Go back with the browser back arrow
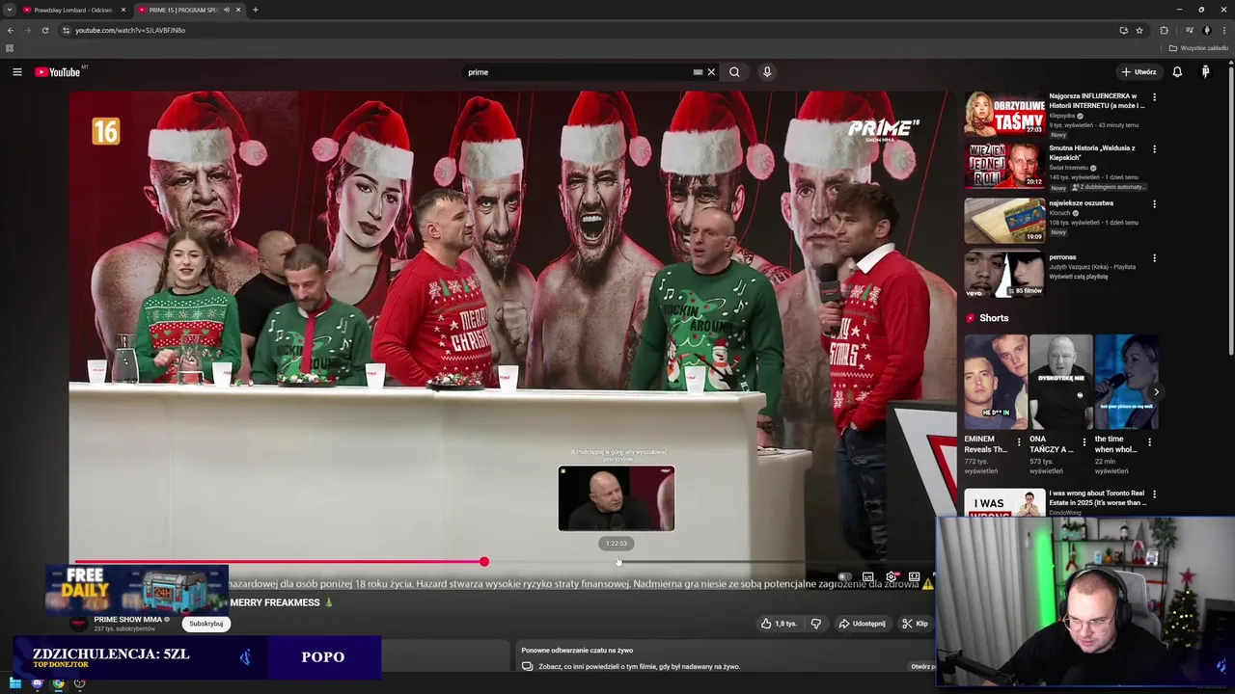Viewport: 1235px width, 694px height. pyautogui.click(x=10, y=30)
